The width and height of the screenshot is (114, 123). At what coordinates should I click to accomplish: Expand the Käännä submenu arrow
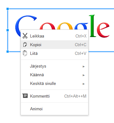coord(84,75)
